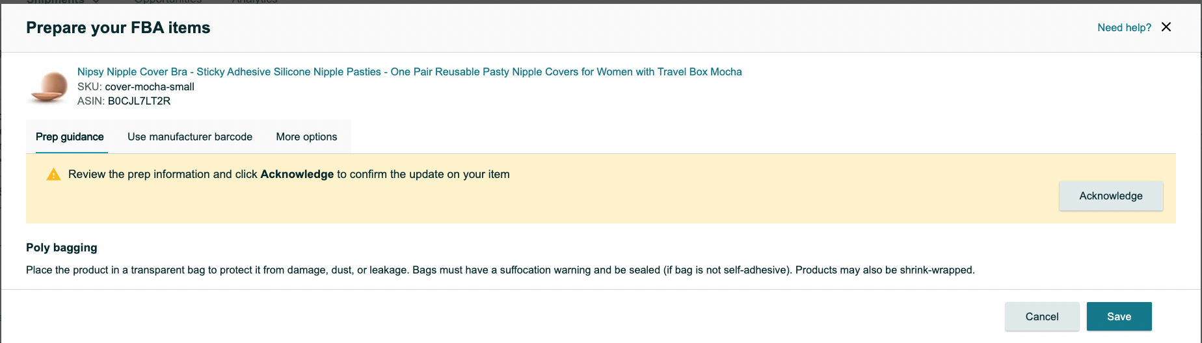Open the Need help? link
Image resolution: width=1202 pixels, height=343 pixels.
pos(1124,27)
